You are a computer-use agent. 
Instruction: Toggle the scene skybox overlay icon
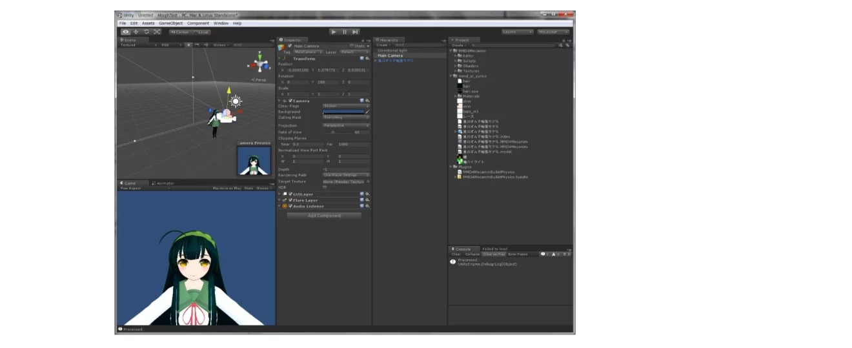pos(197,45)
